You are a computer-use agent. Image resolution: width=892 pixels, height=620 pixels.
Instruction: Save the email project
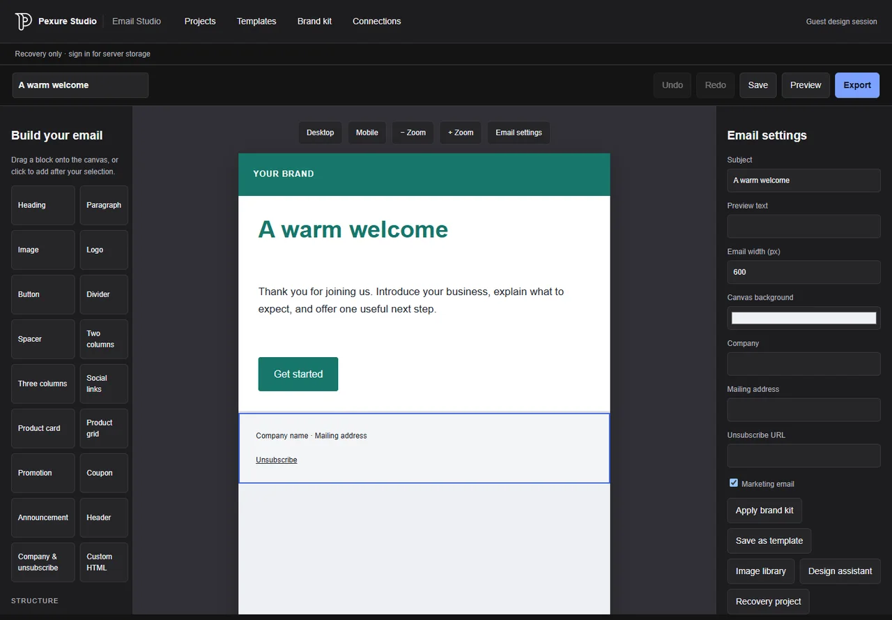pos(758,85)
